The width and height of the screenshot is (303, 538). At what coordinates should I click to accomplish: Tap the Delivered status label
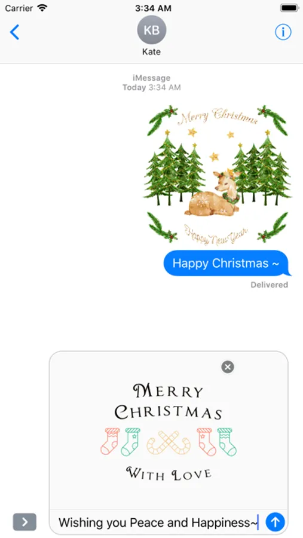tap(270, 285)
